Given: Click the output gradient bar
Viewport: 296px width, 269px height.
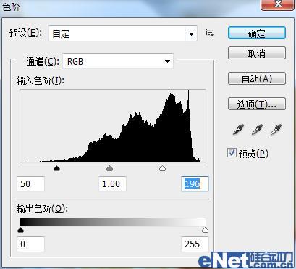Looking at the screenshot, I should 113,222.
